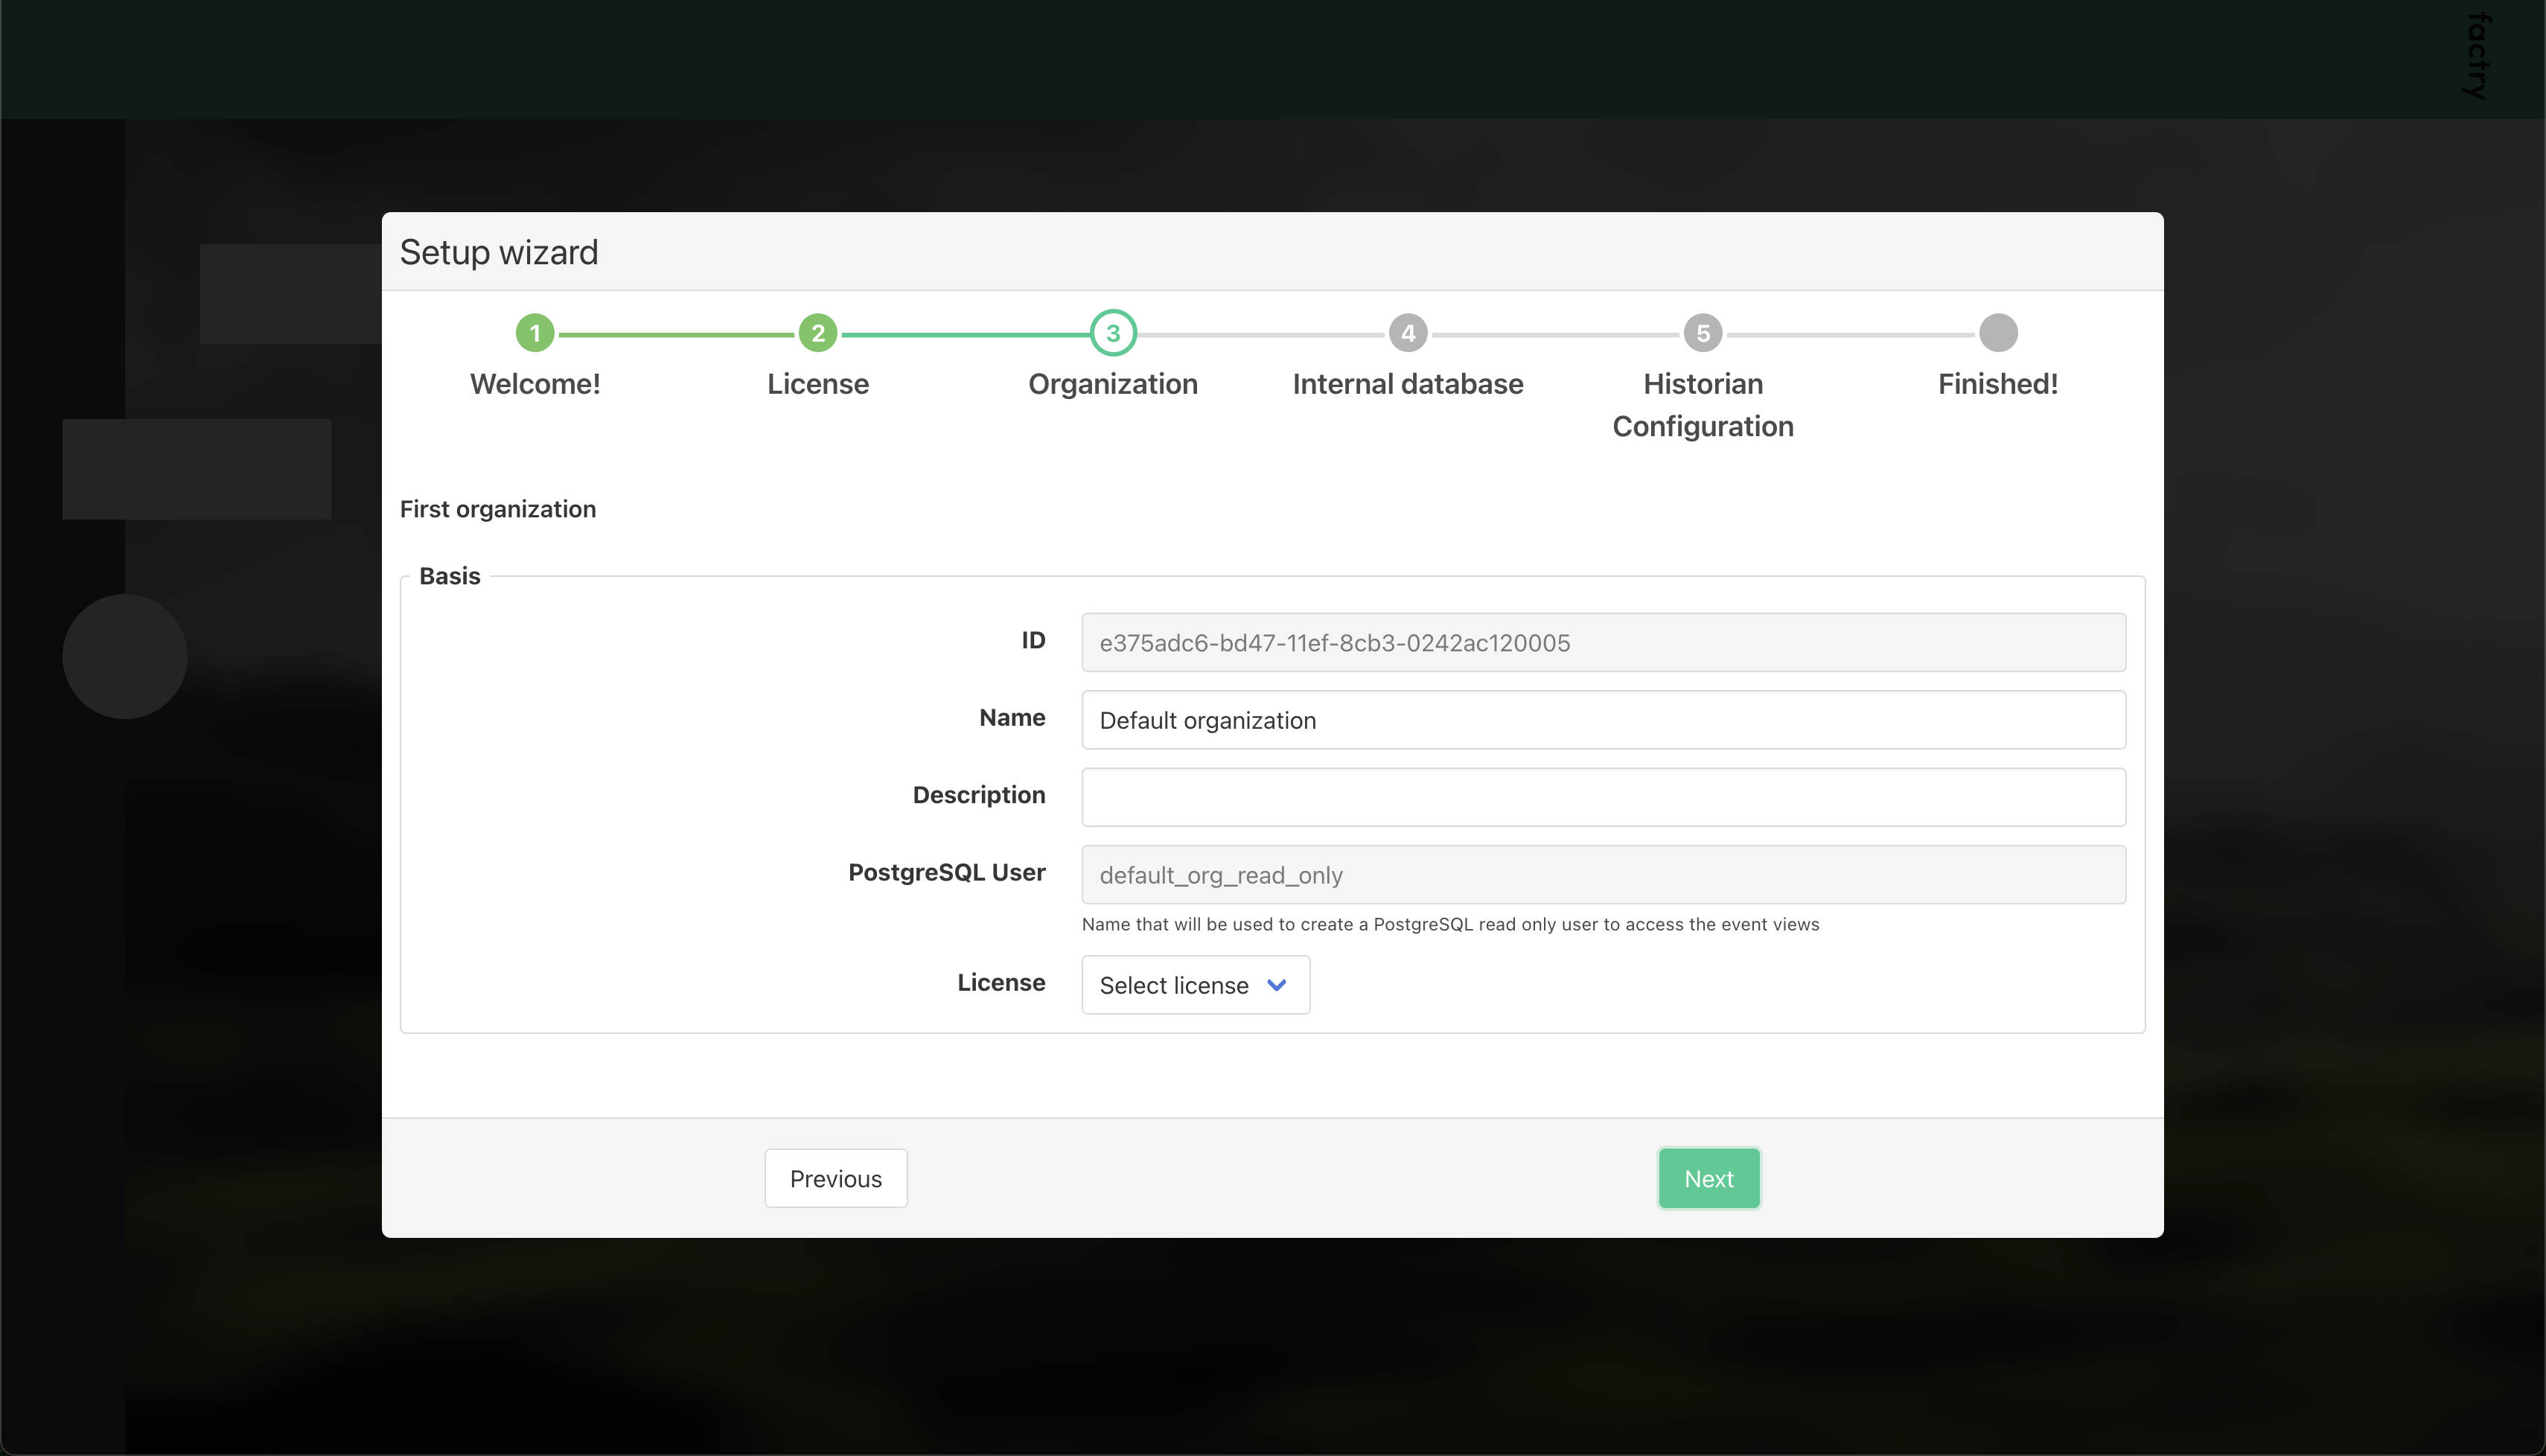Open the Select license dropdown
The width and height of the screenshot is (2546, 1456).
pyautogui.click(x=1195, y=985)
